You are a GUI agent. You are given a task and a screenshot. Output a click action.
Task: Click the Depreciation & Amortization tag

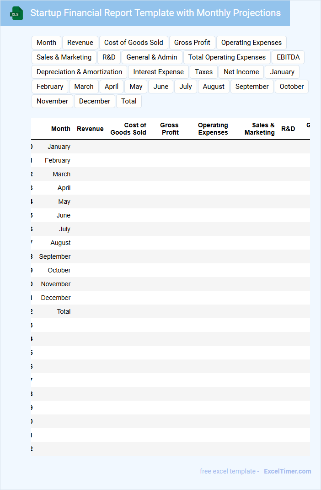tap(79, 72)
